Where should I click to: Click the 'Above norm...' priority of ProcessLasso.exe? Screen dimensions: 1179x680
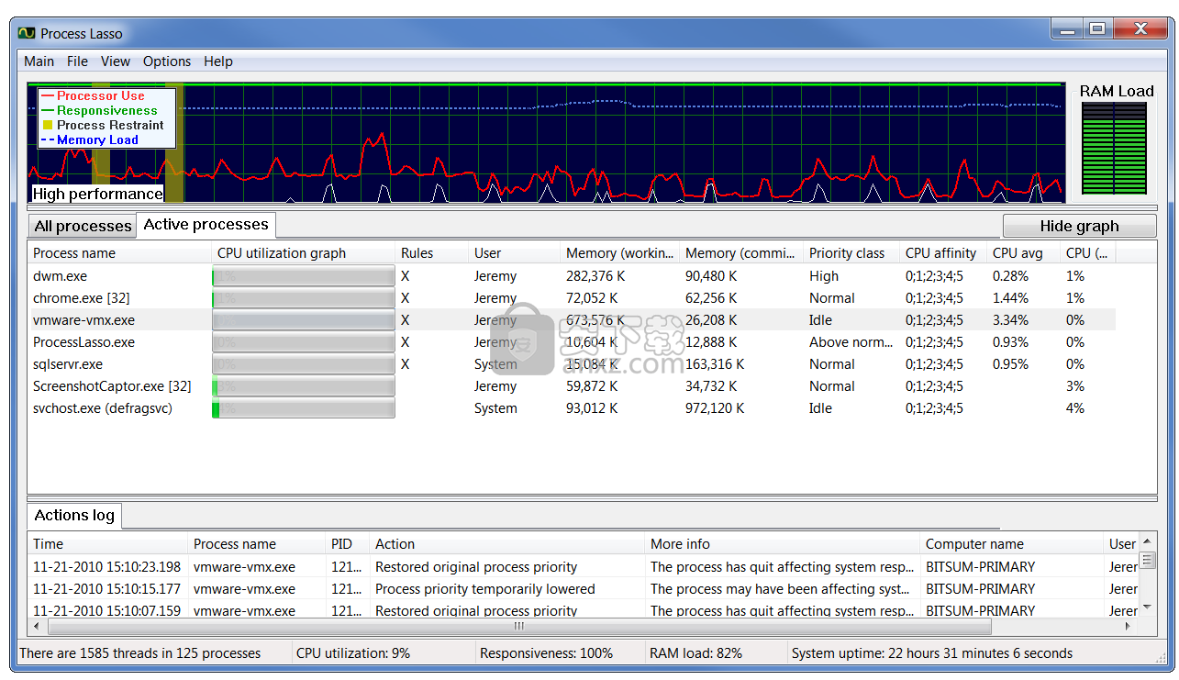click(x=851, y=342)
